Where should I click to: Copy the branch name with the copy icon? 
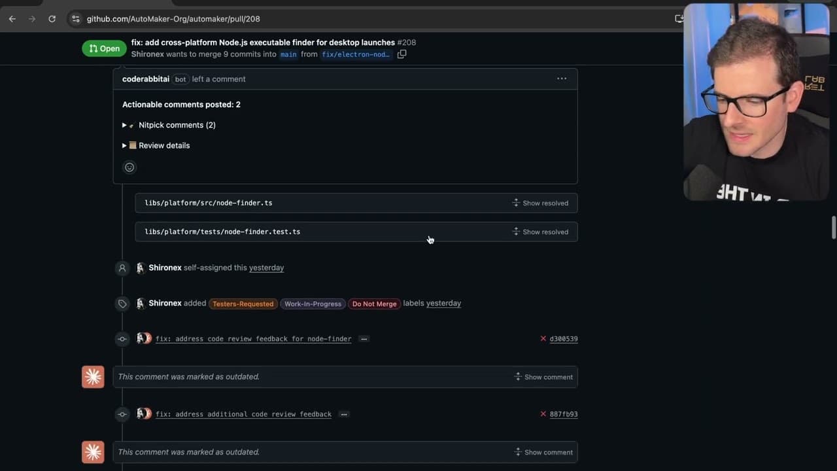click(x=401, y=54)
